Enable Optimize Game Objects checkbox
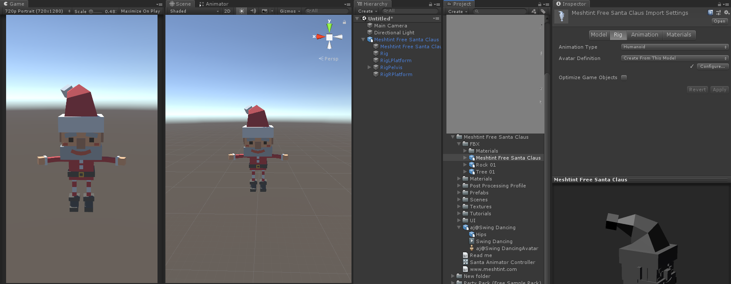 coord(624,77)
